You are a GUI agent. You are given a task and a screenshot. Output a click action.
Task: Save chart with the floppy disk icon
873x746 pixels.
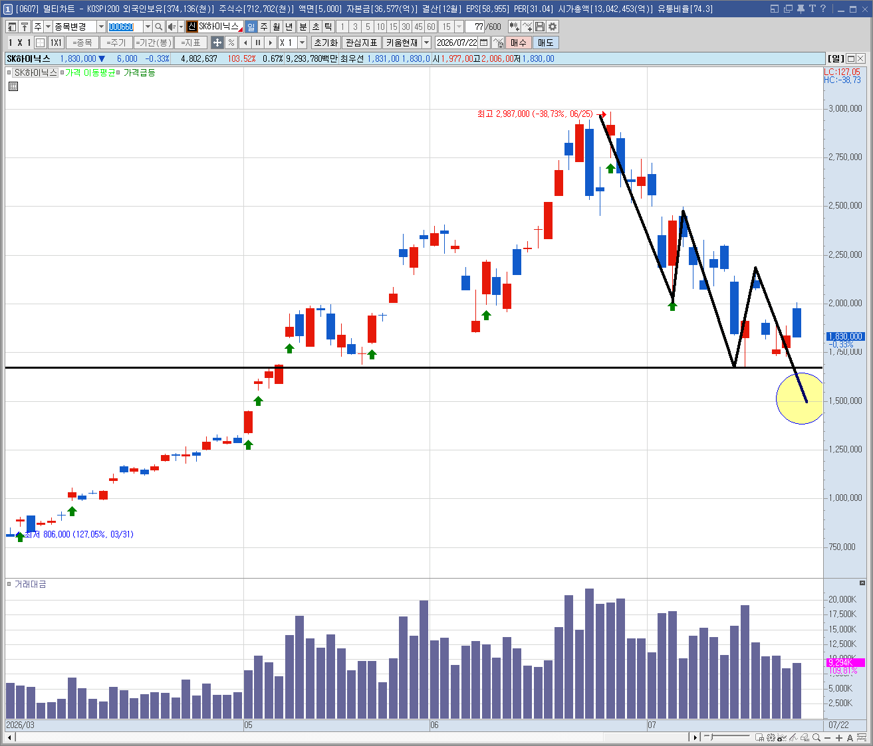(x=540, y=27)
